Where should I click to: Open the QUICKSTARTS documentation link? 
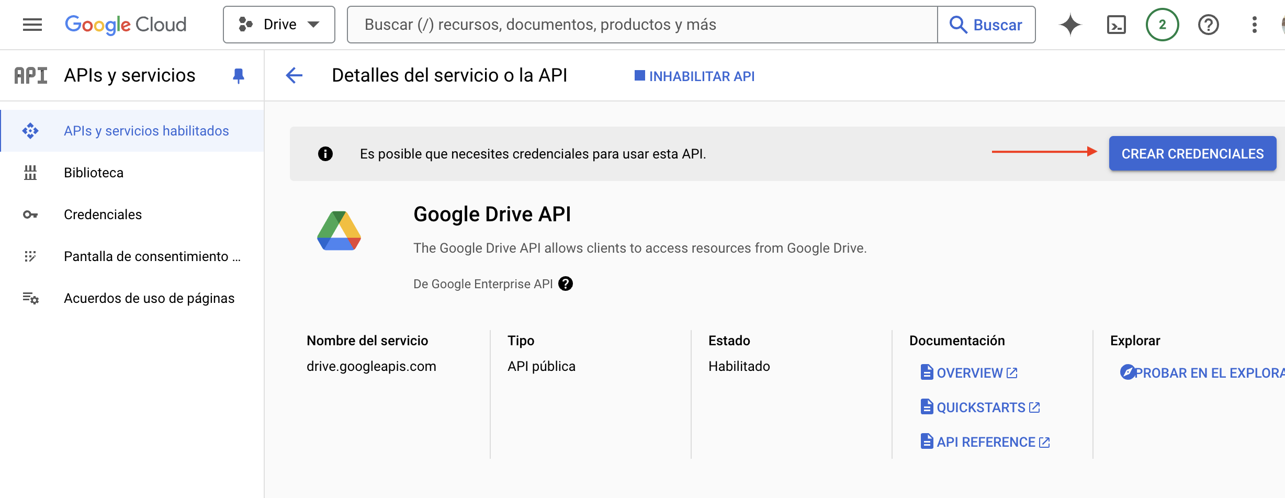[x=980, y=408]
